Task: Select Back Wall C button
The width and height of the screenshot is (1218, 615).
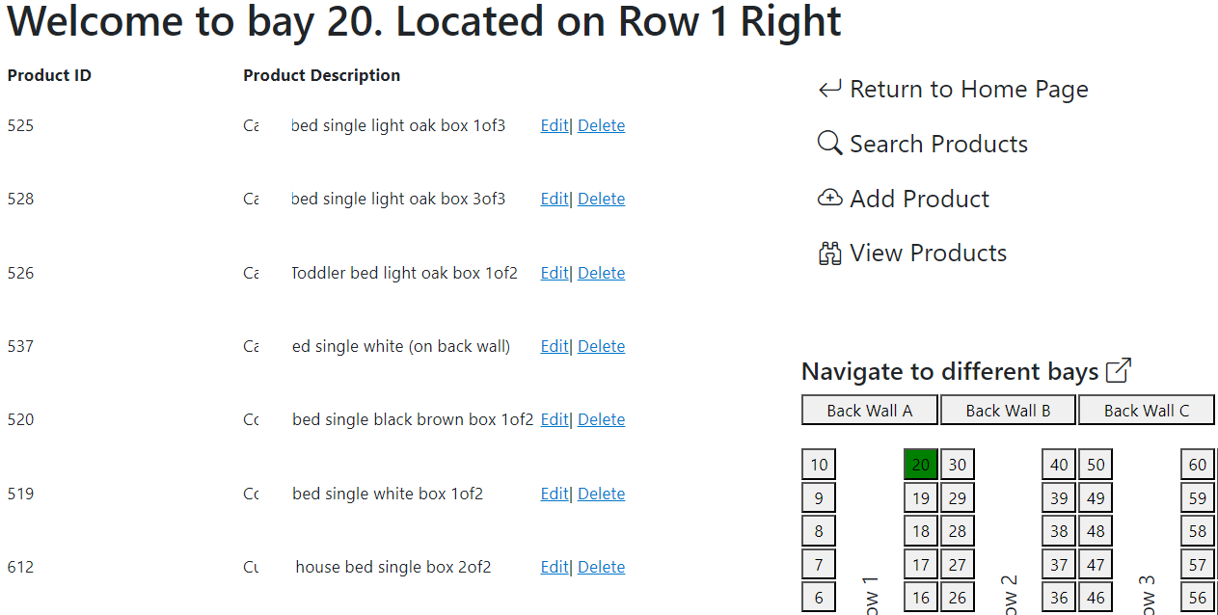Action: click(x=1146, y=411)
